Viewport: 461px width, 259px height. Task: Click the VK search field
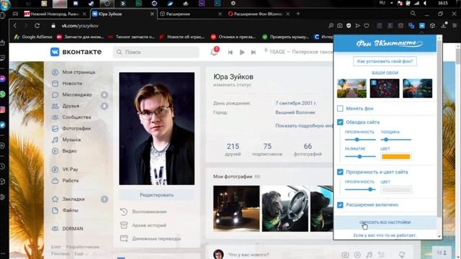pos(156,52)
